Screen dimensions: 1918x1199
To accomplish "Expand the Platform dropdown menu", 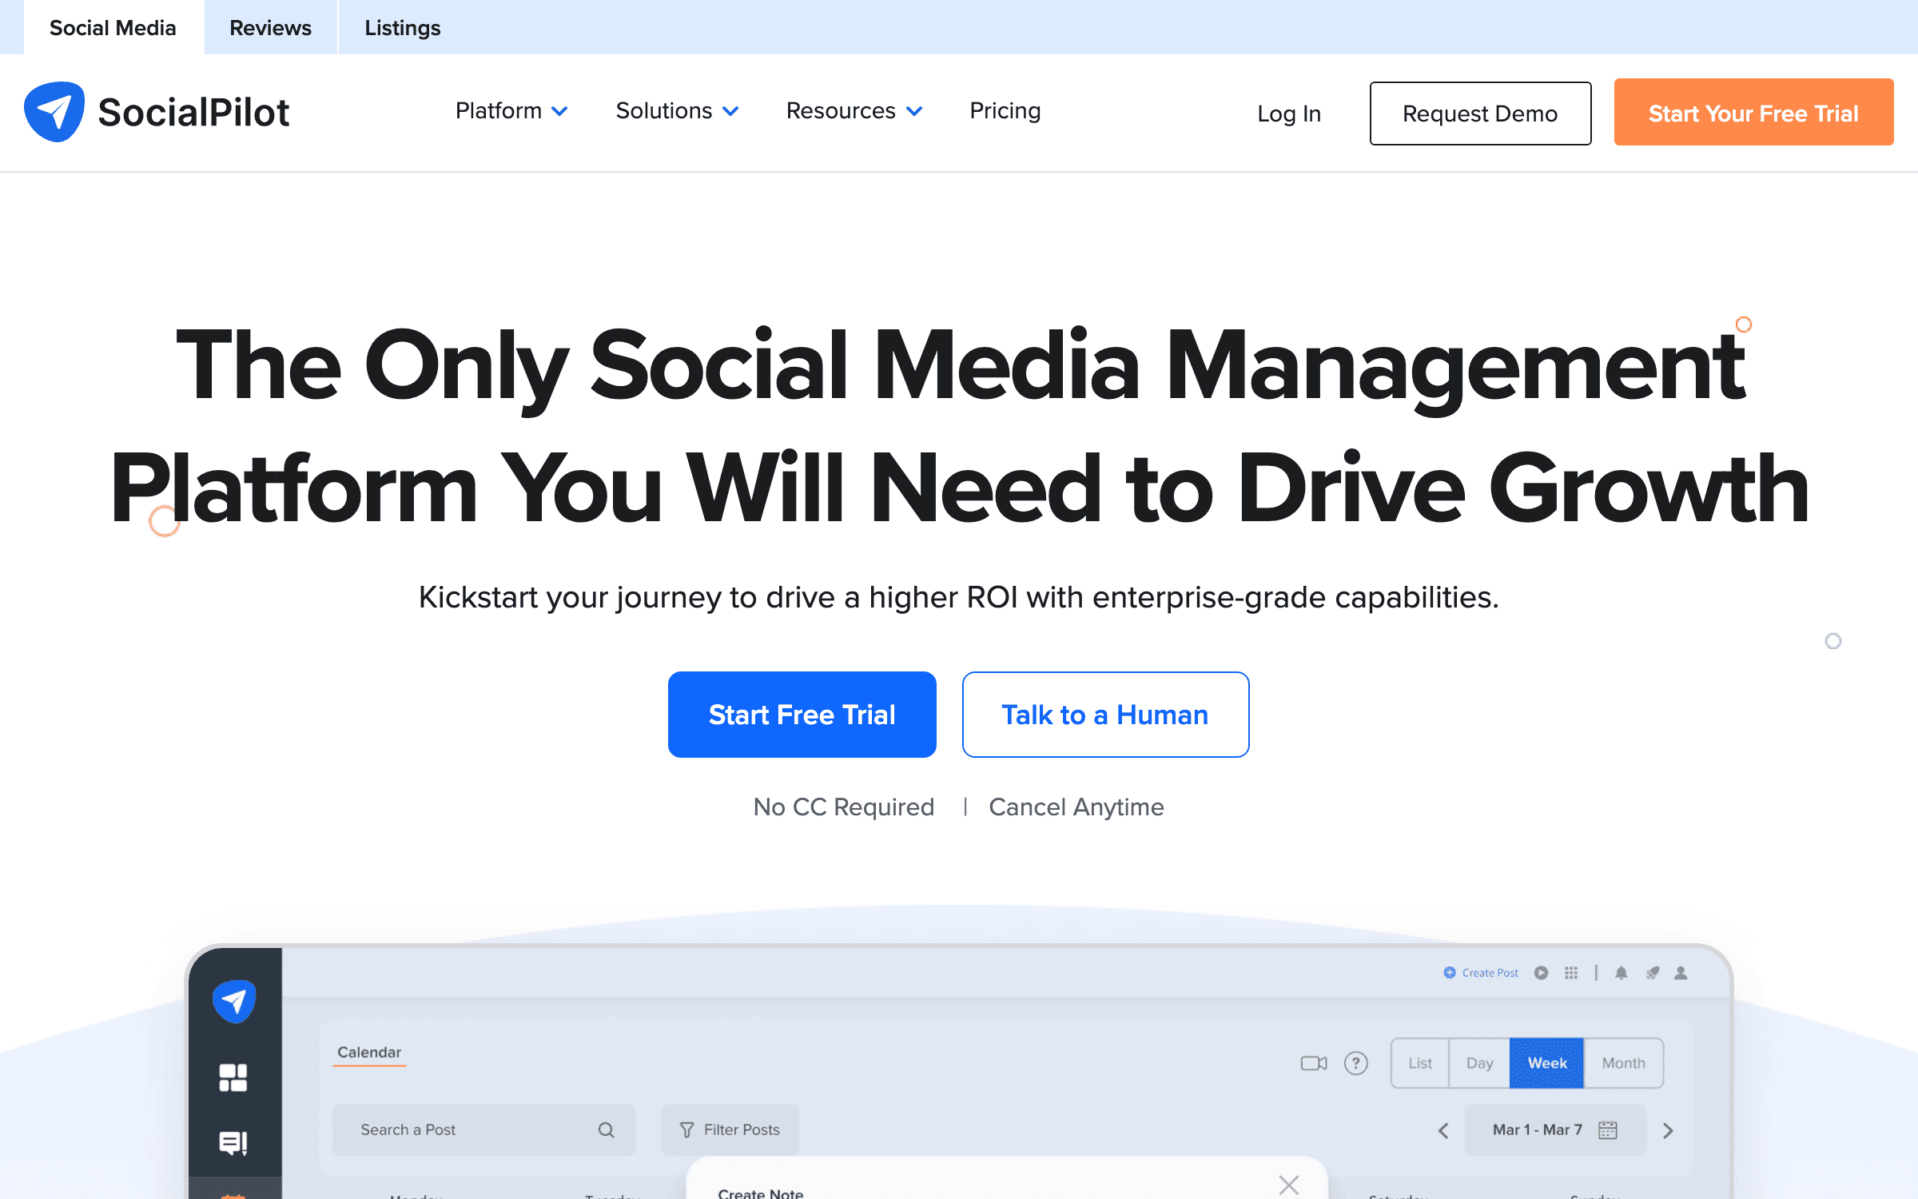I will click(x=511, y=111).
